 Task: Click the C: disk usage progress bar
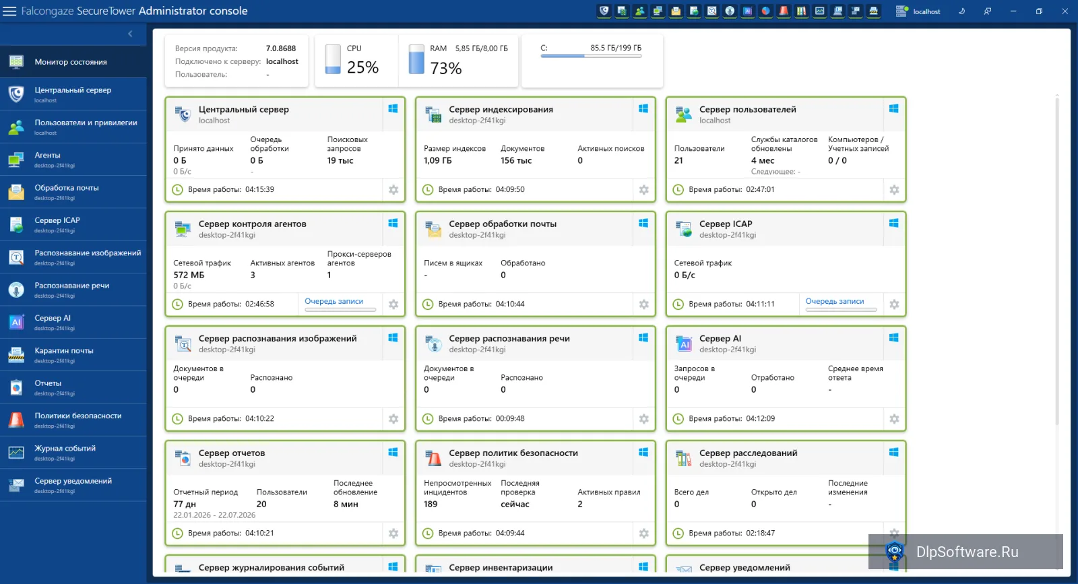[x=591, y=56]
